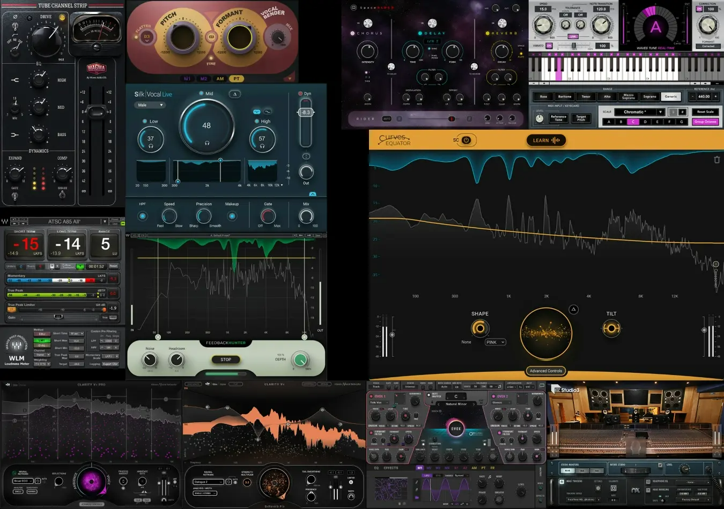The image size is (724, 509).
Task: Click the delta icon beside the Equator orb
Action: tap(573, 309)
